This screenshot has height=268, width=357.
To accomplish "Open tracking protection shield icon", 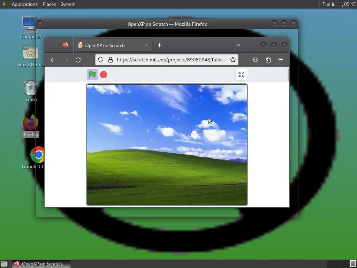I will (x=101, y=60).
